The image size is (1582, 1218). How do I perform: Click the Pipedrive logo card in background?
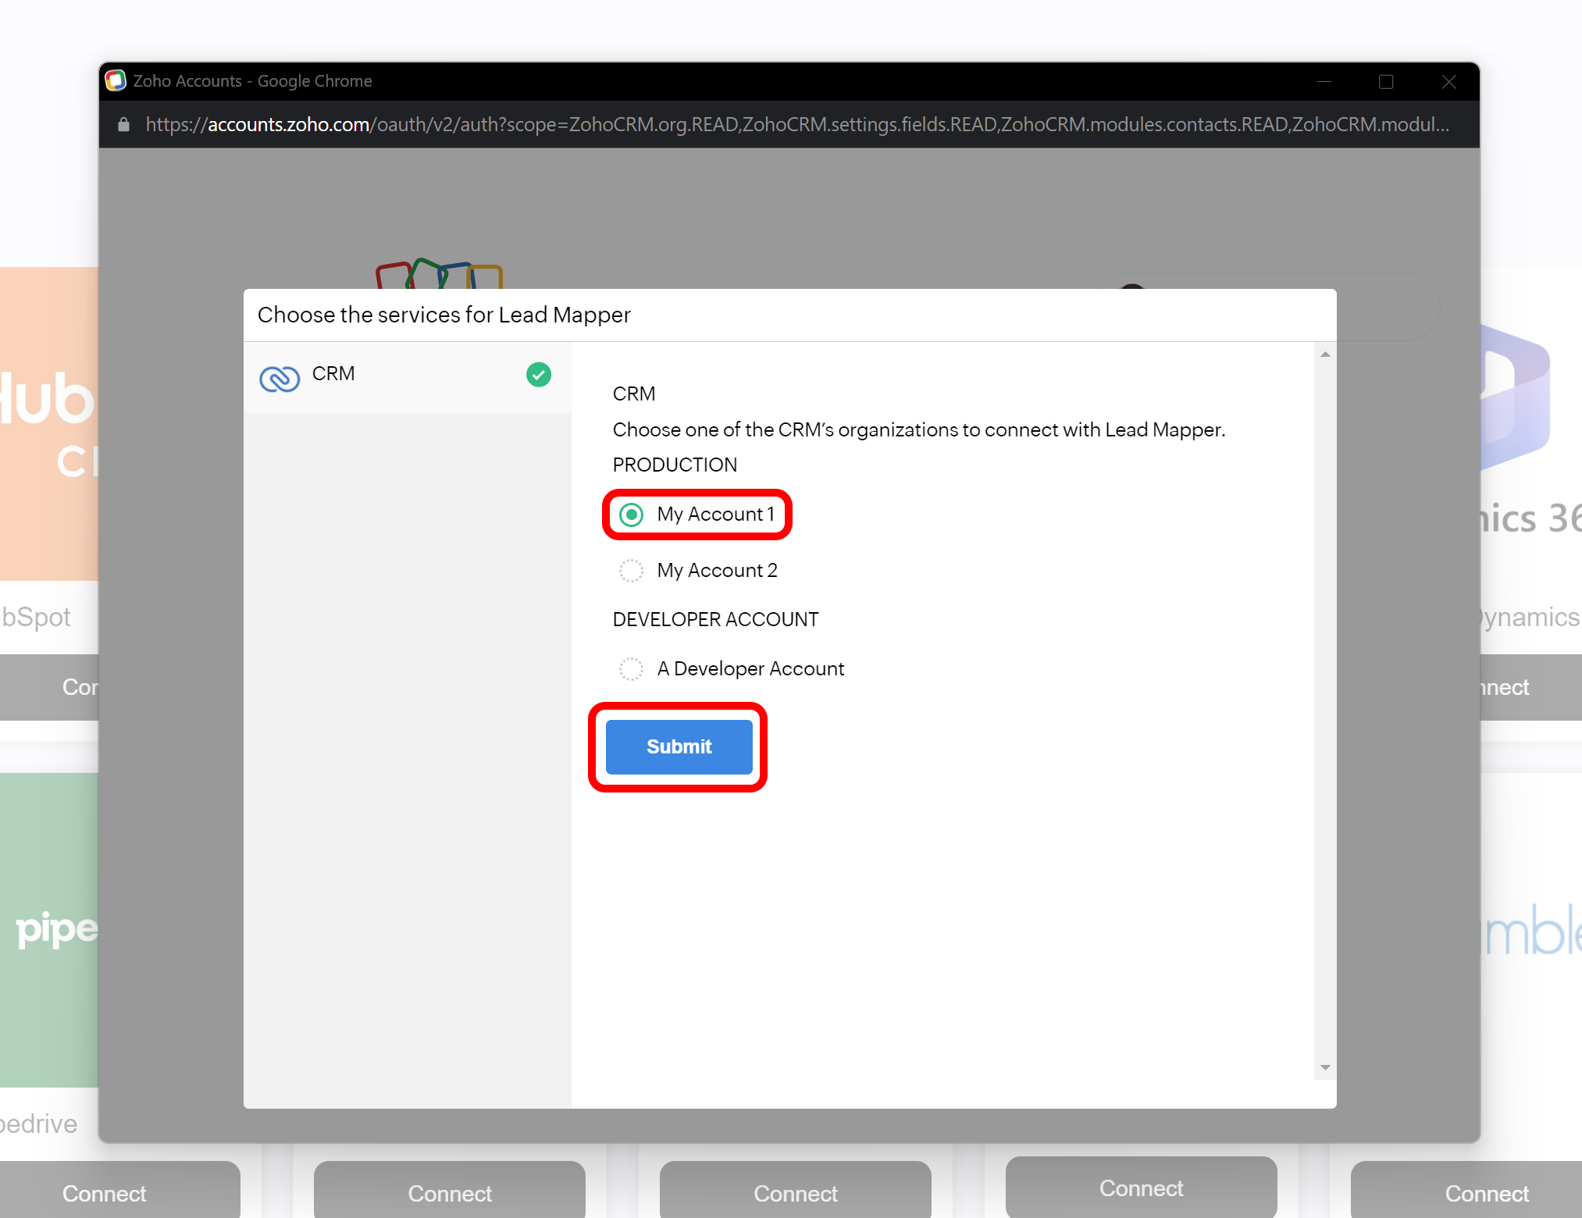pyautogui.click(x=49, y=930)
